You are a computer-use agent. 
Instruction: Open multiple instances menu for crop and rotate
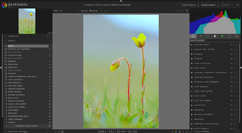tap(231, 100)
